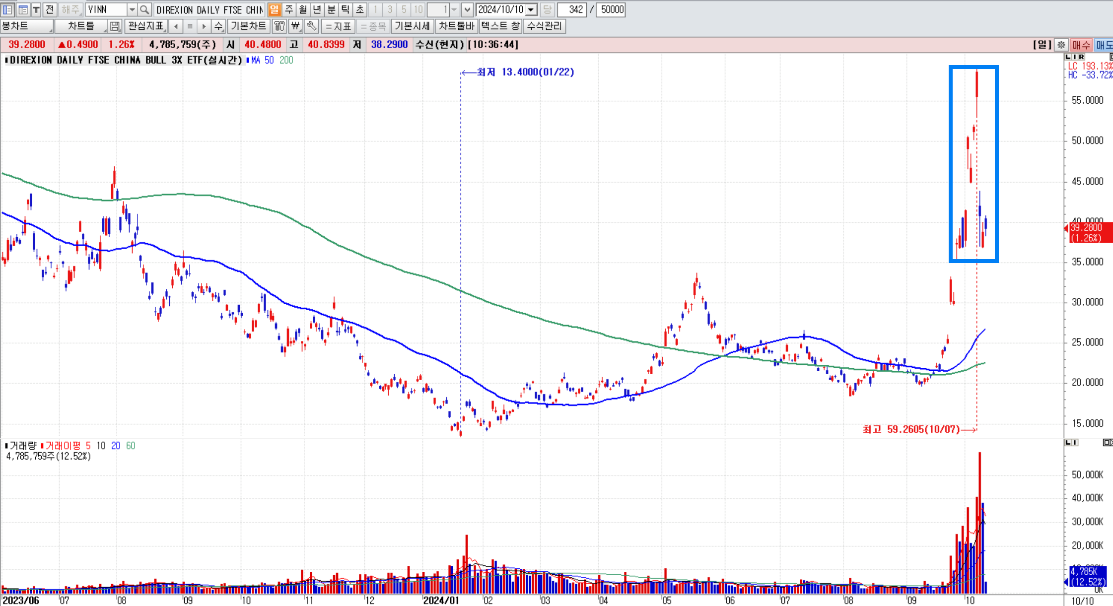Click the 342 candle count input field
Screen dimensions: 1113x606
pyautogui.click(x=572, y=9)
